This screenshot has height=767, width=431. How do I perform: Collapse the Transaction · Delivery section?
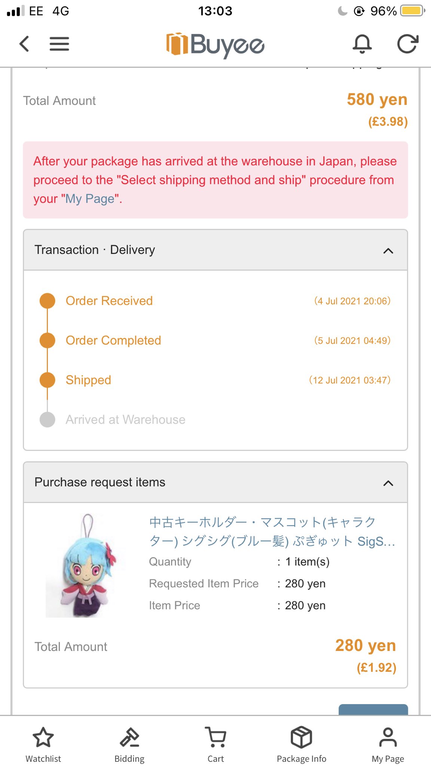pos(388,251)
